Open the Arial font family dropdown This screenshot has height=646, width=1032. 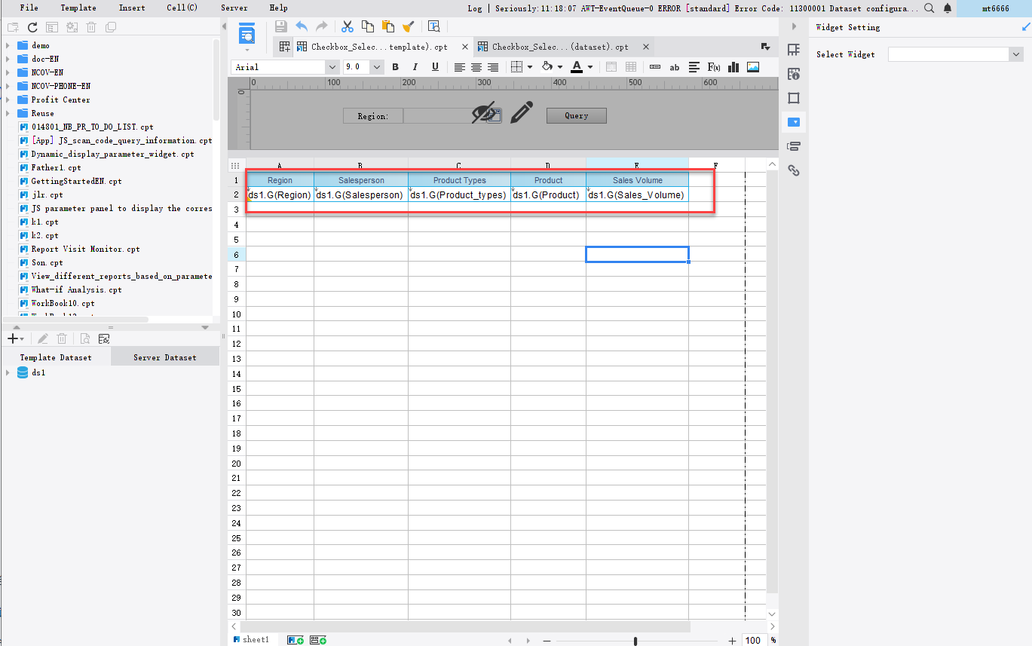click(x=332, y=66)
